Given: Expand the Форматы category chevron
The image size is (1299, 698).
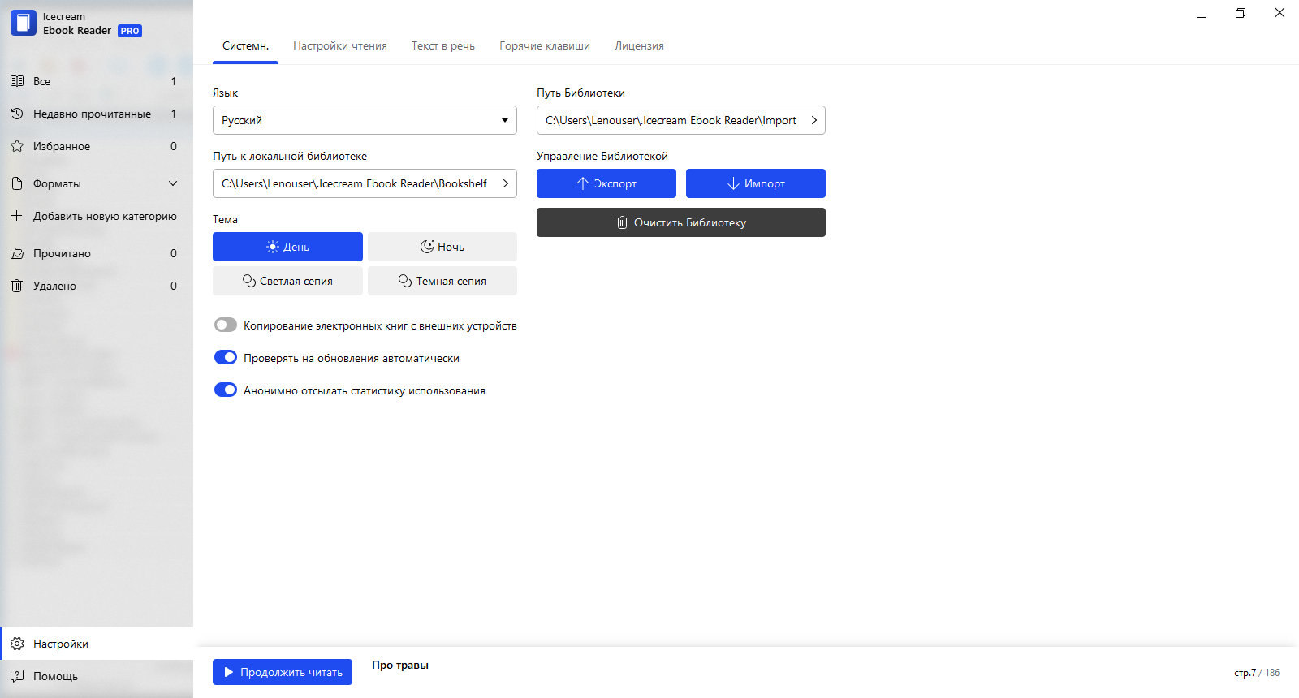Looking at the screenshot, I should 173,183.
